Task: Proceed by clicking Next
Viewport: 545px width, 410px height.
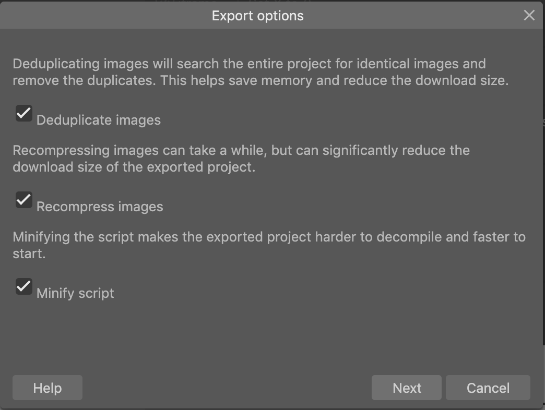Action: coord(407,388)
